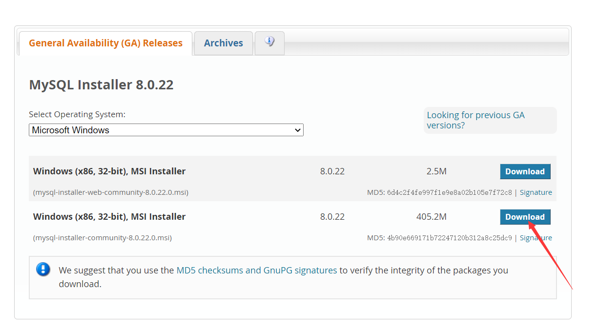Follow Looking for previous GA versions link
Screen dimensions: 597x334
476,120
